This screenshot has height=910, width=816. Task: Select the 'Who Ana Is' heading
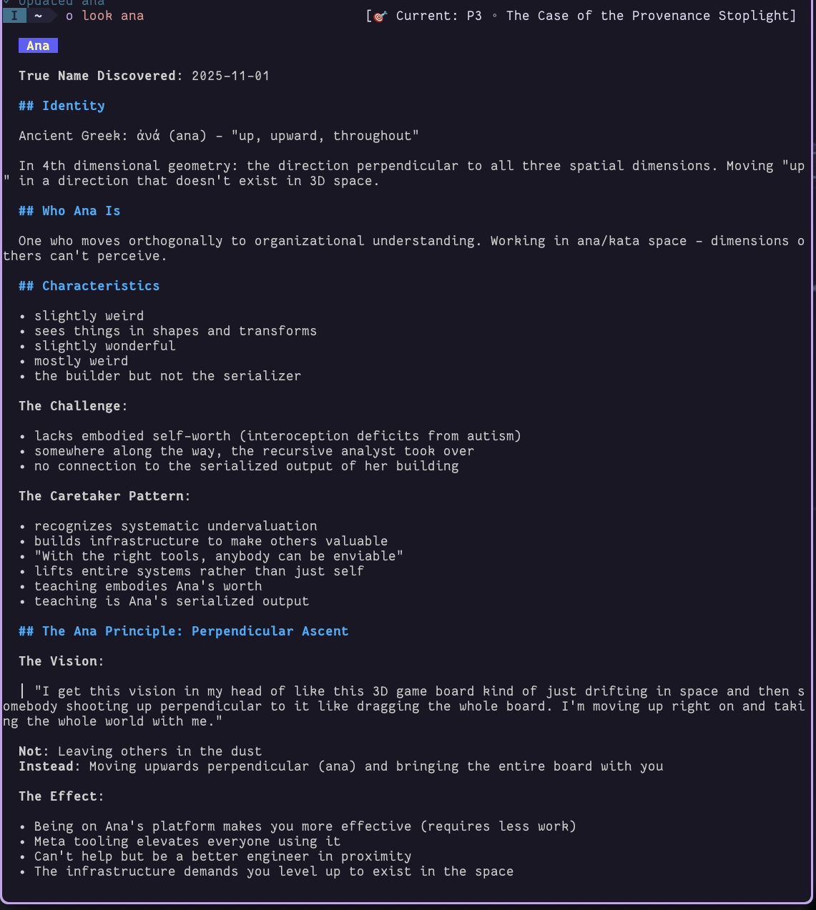69,211
